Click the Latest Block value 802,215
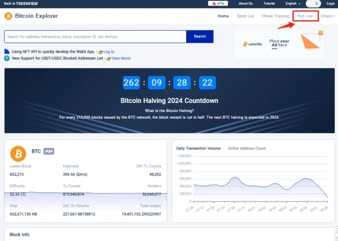338x241 pixels. pyautogui.click(x=17, y=174)
